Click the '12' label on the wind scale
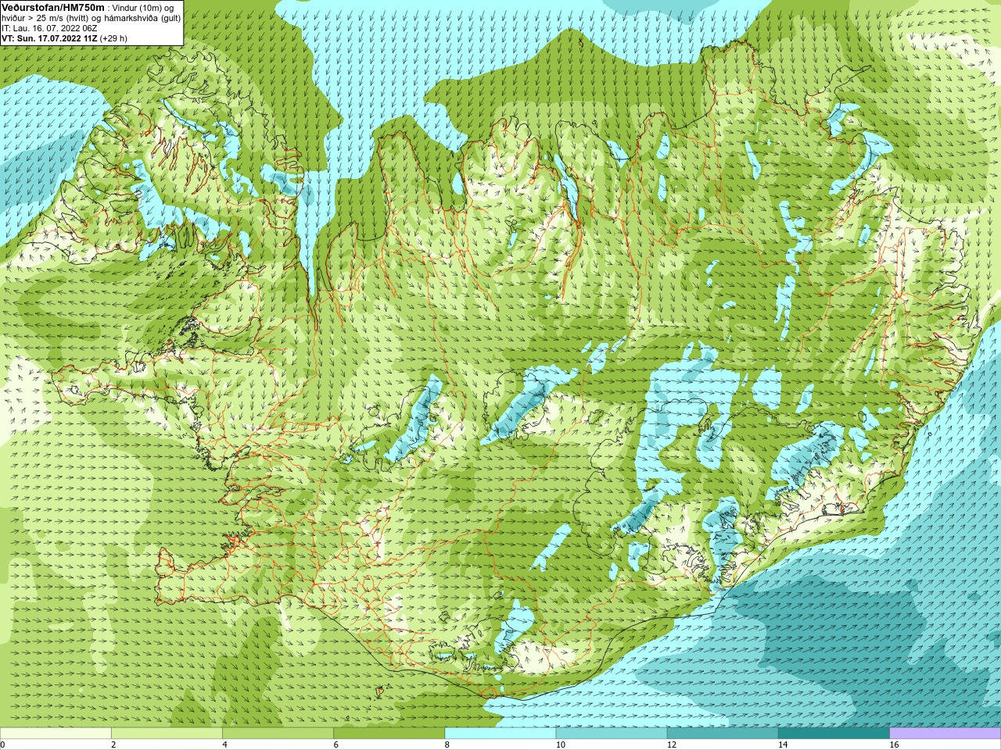The height and width of the screenshot is (750, 1001). (x=672, y=745)
